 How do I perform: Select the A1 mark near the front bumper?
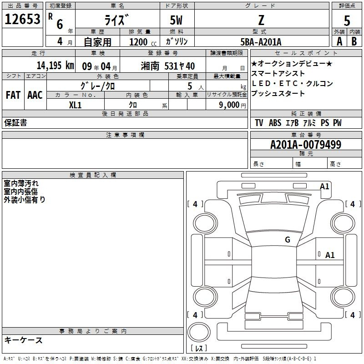pyautogui.click(x=324, y=186)
